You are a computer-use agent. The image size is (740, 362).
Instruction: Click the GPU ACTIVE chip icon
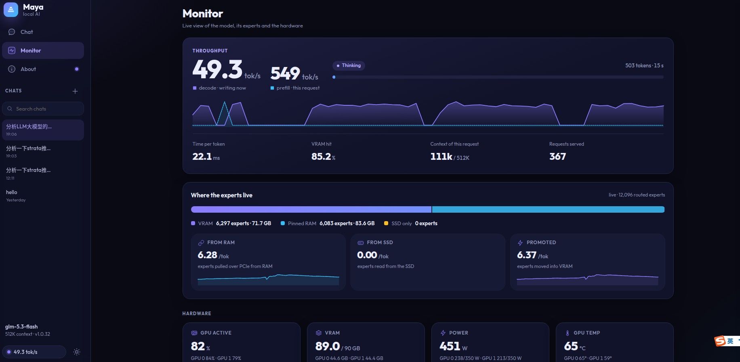[194, 333]
